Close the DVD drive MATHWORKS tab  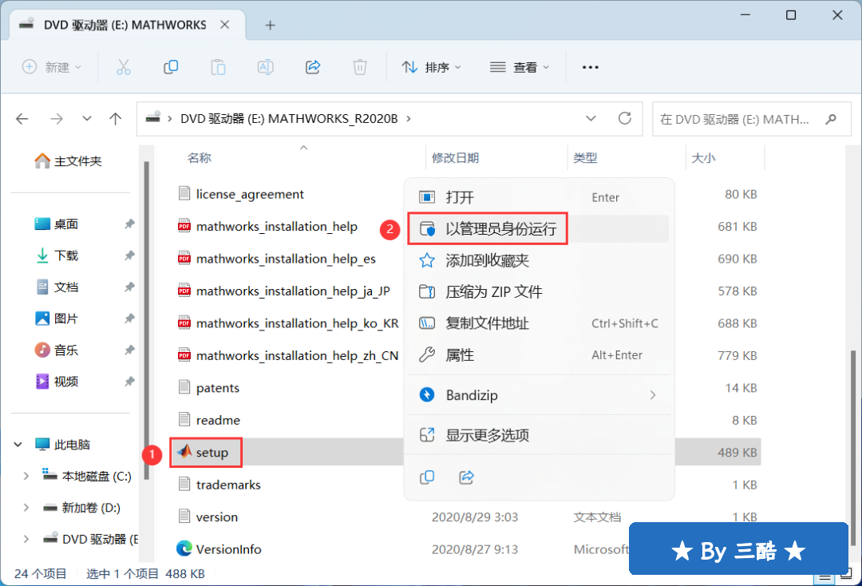(x=225, y=25)
